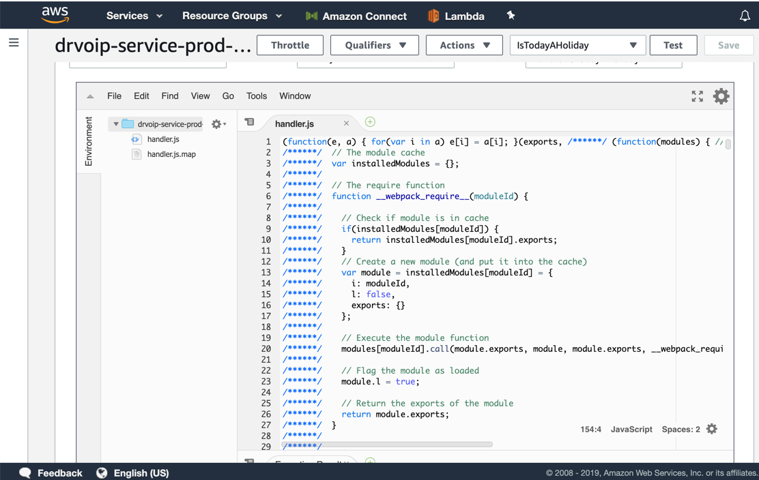Click the Amazon Connect icon
Image resolution: width=759 pixels, height=480 pixels.
tap(312, 16)
